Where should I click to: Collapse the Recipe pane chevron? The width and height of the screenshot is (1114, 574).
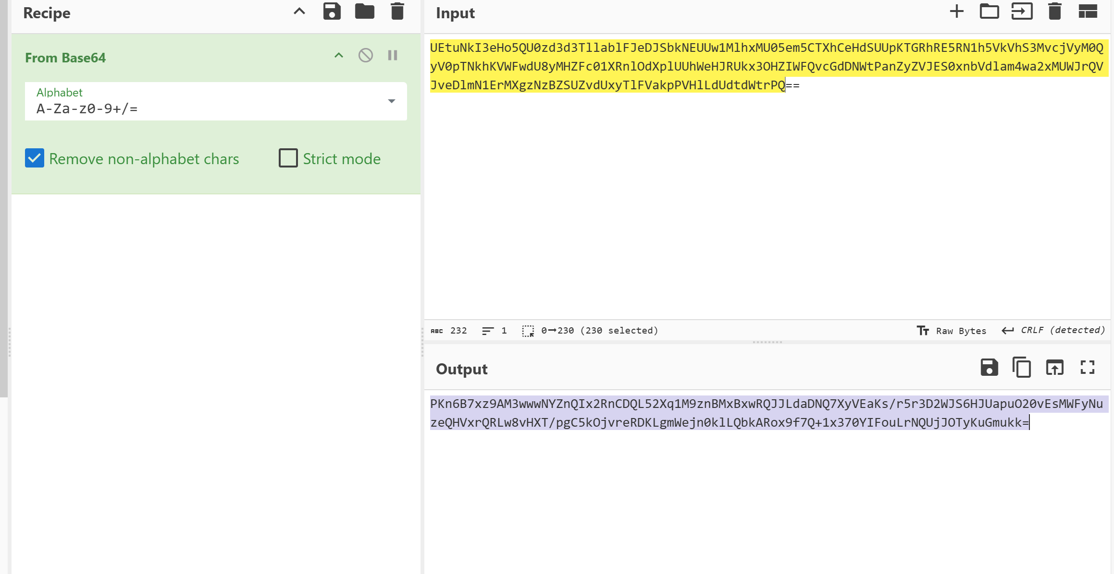299,12
